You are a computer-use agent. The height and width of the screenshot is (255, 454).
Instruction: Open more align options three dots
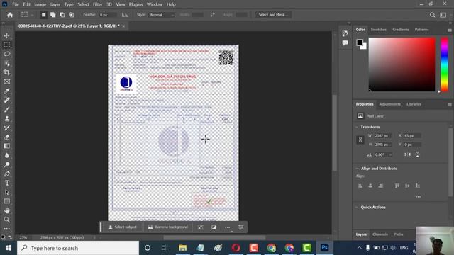tap(418, 197)
